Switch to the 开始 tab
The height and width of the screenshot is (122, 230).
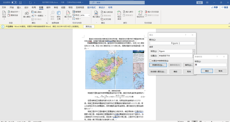(x=11, y=7)
